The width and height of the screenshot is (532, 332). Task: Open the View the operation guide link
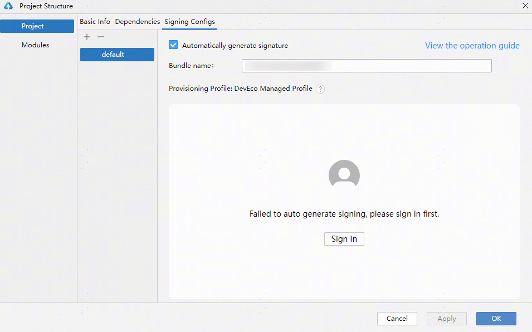[472, 46]
